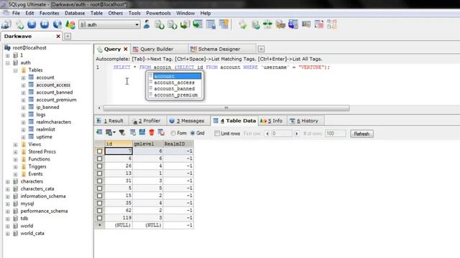The height and width of the screenshot is (258, 460).
Task: Check the row checkbox for id 13
Action: tap(99, 173)
